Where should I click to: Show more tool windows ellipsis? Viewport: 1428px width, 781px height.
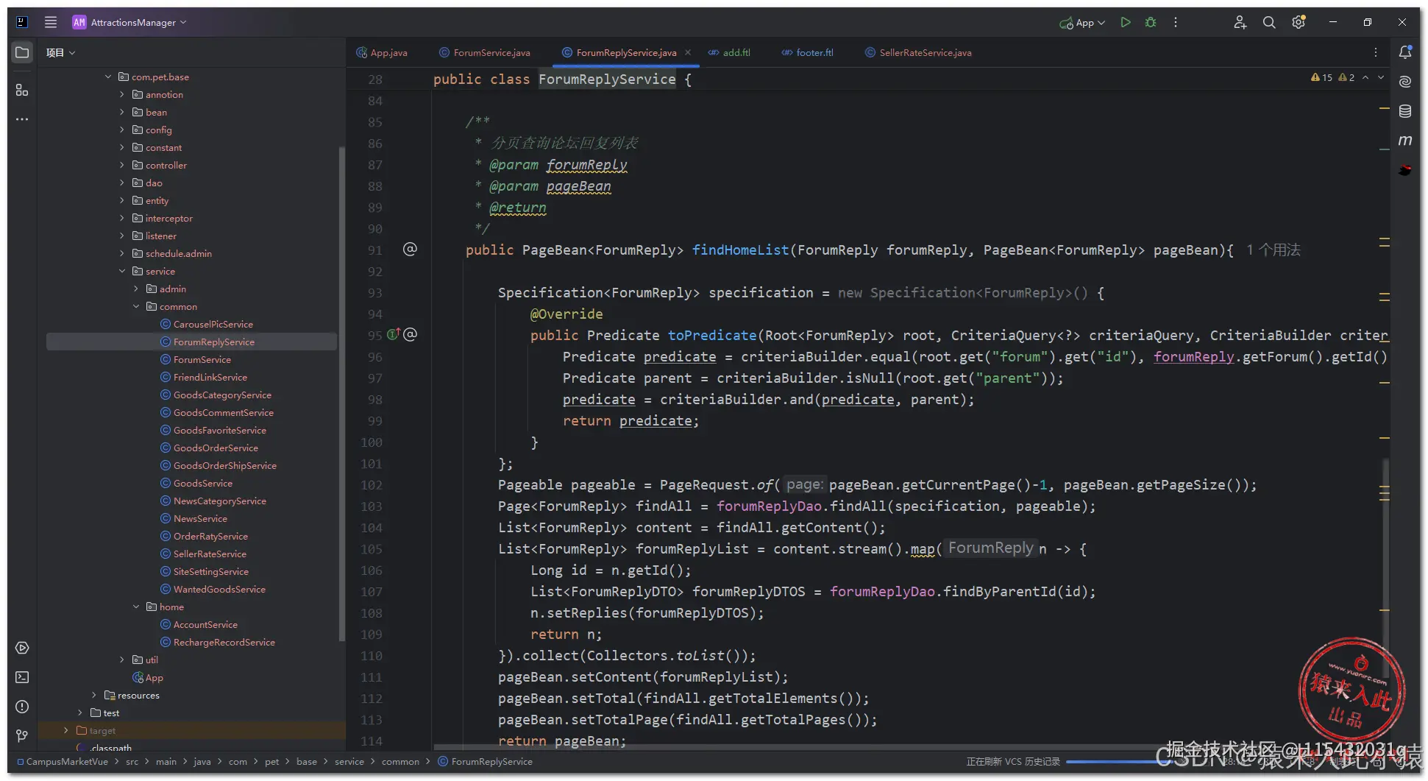(22, 119)
